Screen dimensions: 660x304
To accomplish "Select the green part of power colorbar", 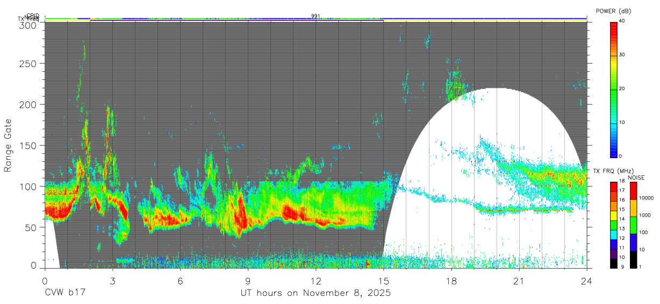I will point(613,94).
